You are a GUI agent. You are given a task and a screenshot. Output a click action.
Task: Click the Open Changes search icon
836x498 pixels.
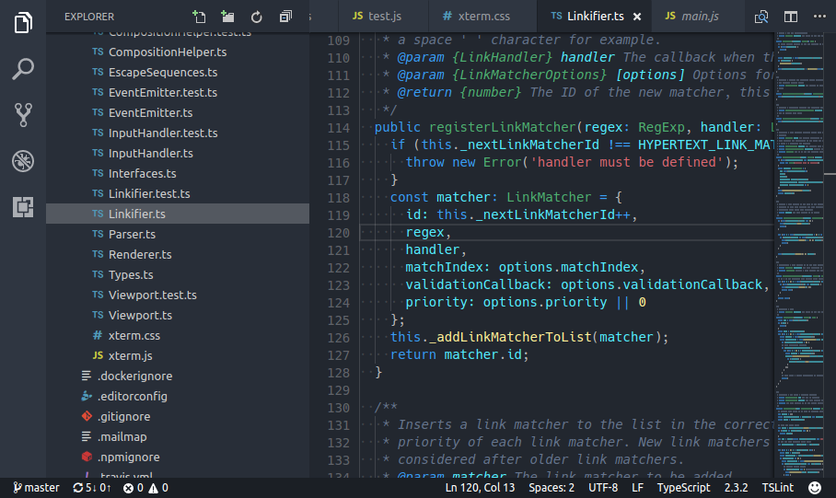761,17
